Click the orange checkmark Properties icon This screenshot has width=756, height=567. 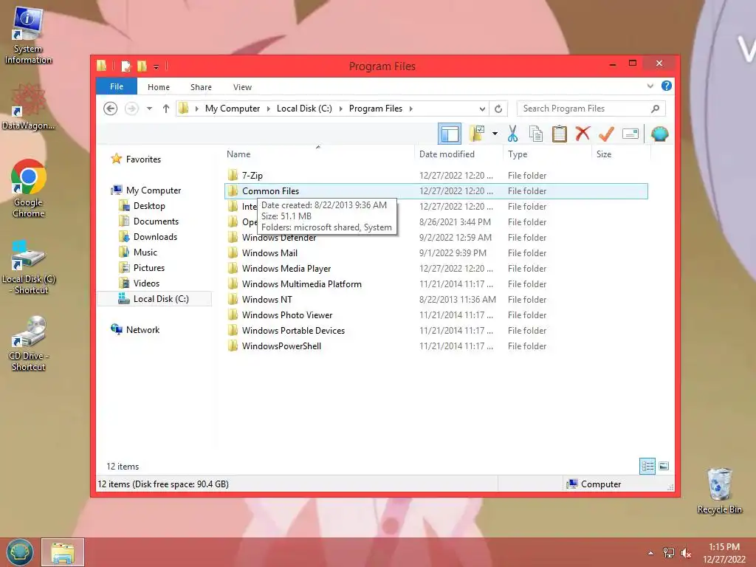tap(606, 134)
